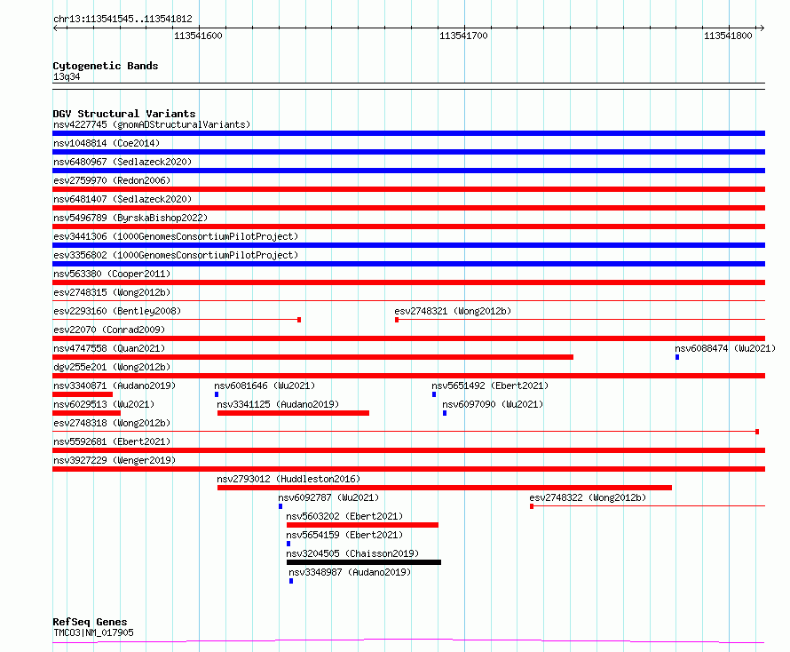Viewport: 790px width, 652px height.
Task: Click the 13q34 cytogenetic band label
Action: point(67,76)
